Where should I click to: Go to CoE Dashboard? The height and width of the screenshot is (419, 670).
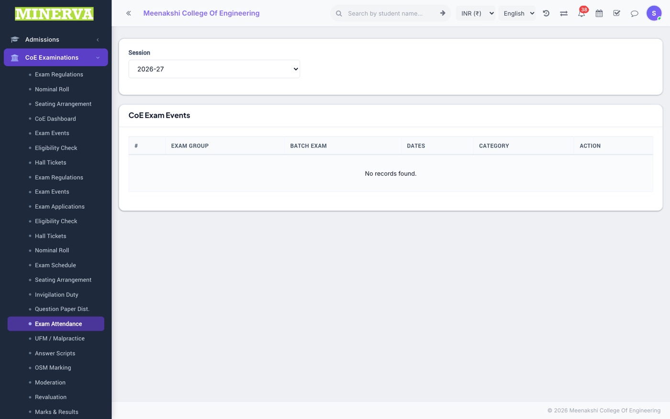tap(56, 119)
